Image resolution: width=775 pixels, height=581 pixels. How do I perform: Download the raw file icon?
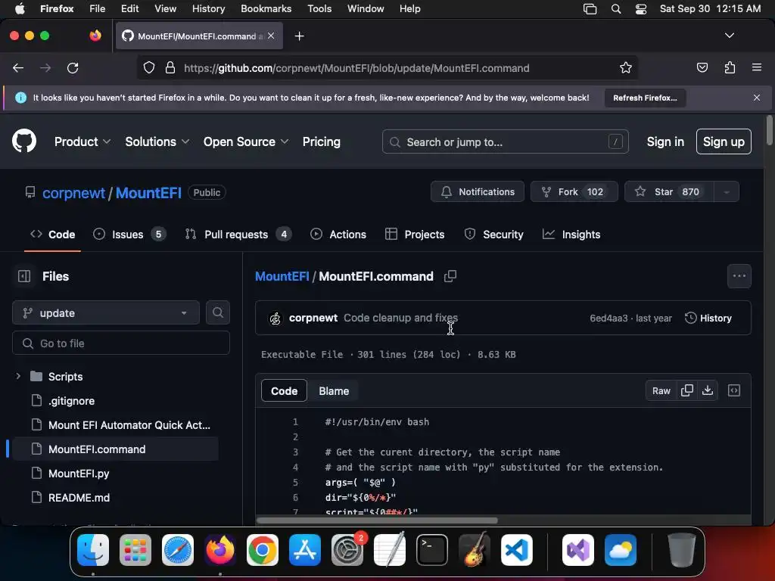click(708, 390)
